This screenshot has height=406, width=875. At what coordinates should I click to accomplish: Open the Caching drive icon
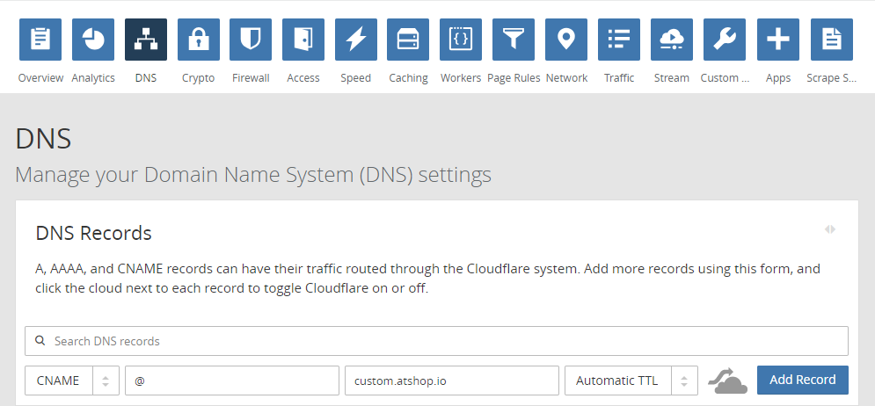click(x=408, y=40)
